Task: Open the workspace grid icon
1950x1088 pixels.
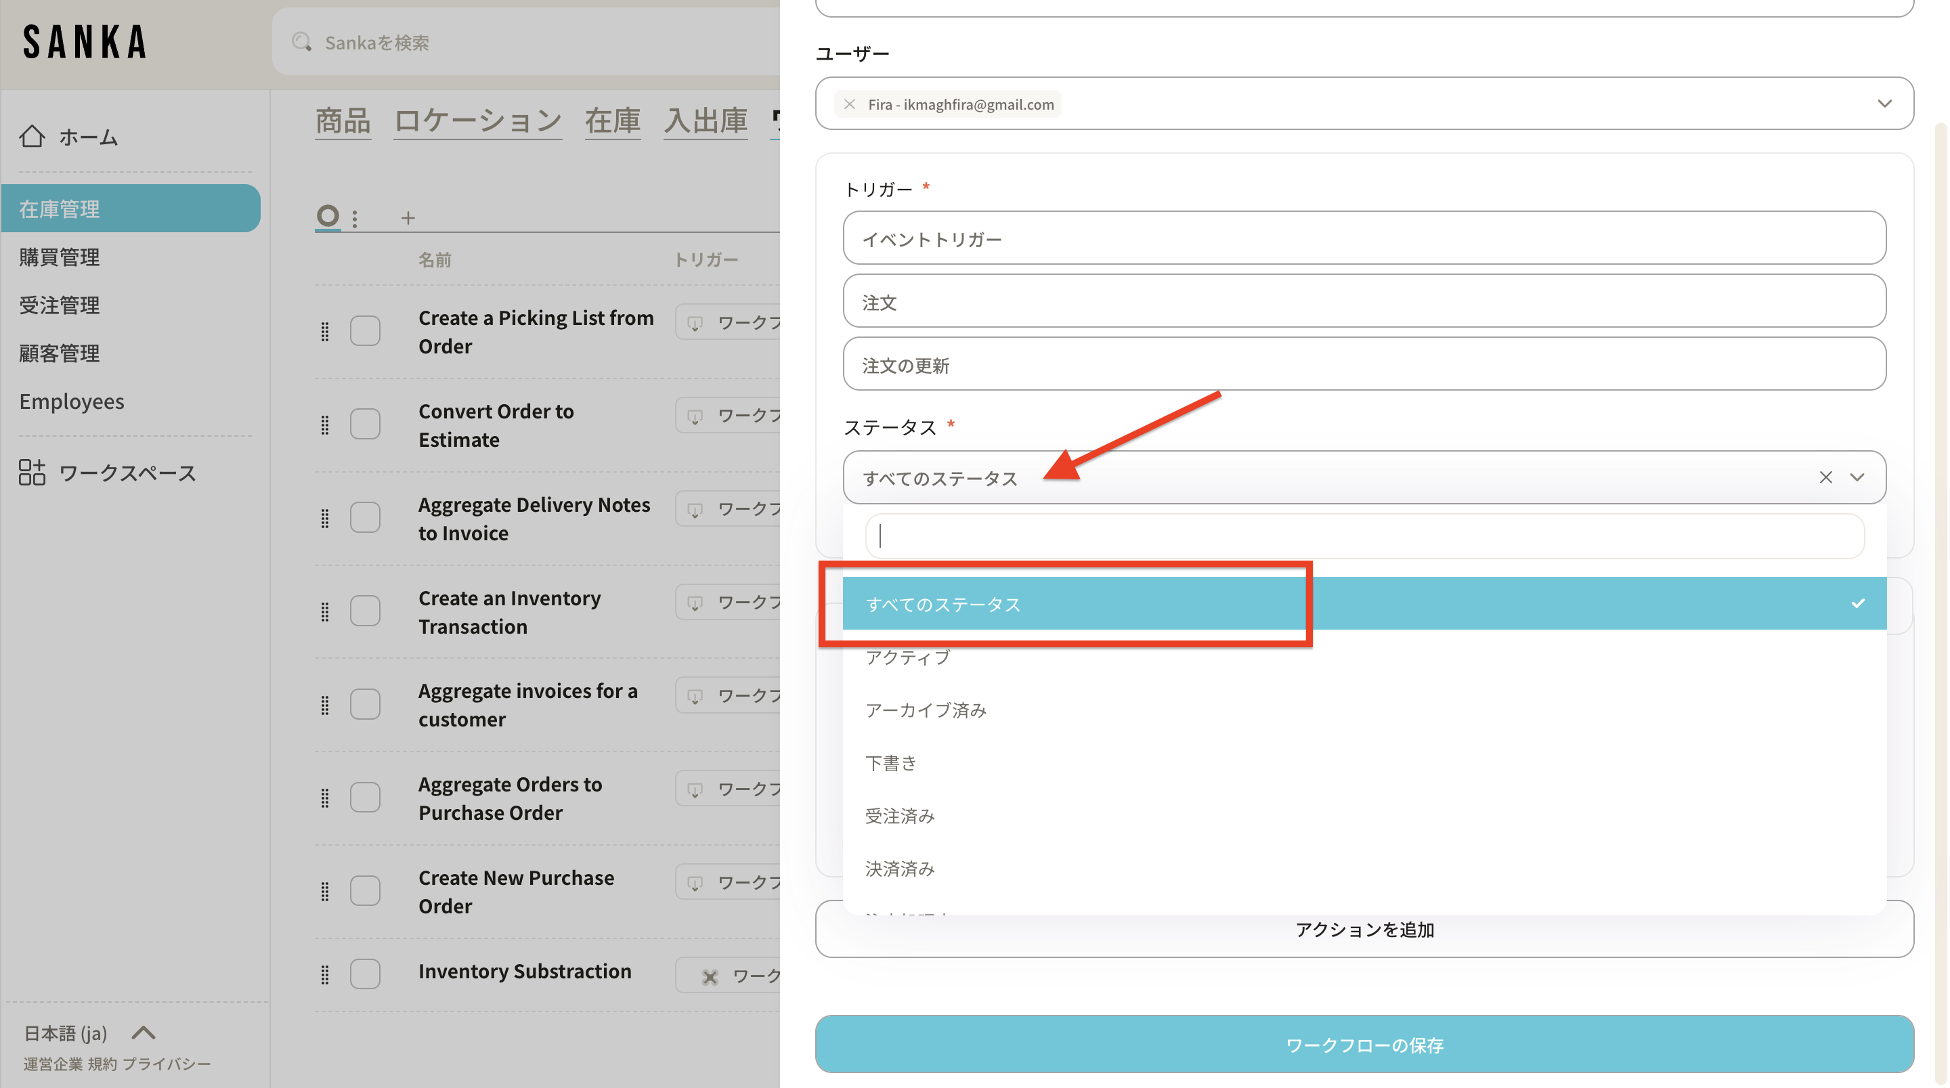Action: (32, 473)
